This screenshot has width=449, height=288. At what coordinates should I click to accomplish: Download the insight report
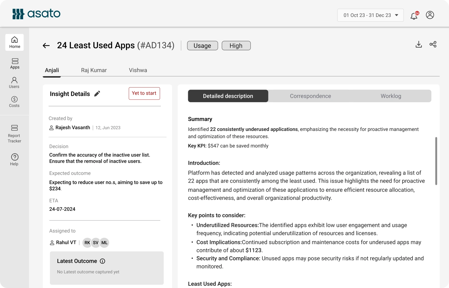click(419, 44)
